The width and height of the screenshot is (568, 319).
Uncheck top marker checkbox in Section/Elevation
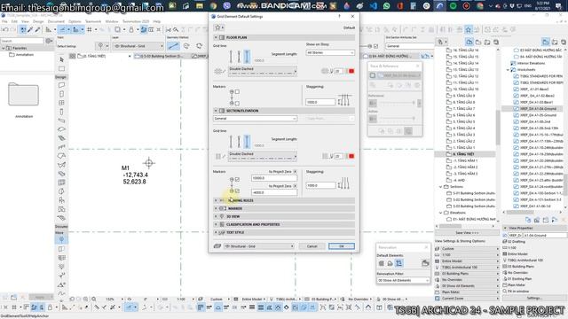point(237,179)
